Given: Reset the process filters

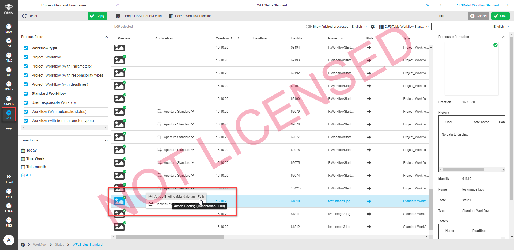Looking at the screenshot, I should (x=30, y=16).
